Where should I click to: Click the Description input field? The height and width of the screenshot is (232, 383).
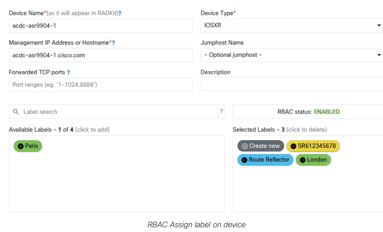point(292,84)
